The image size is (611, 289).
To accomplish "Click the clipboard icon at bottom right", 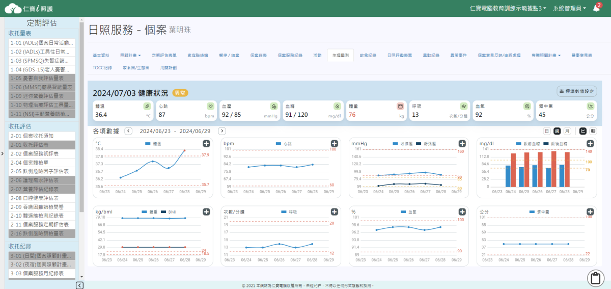I will point(595,278).
